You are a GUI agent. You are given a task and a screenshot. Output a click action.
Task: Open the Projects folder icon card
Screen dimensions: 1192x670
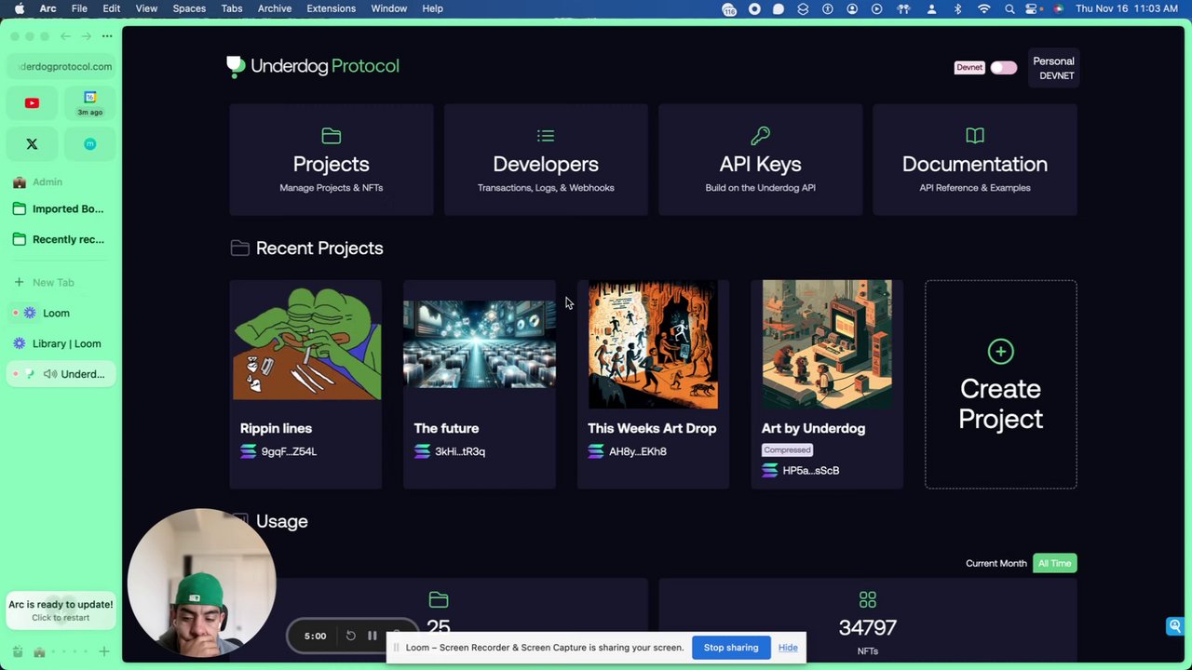[331, 136]
